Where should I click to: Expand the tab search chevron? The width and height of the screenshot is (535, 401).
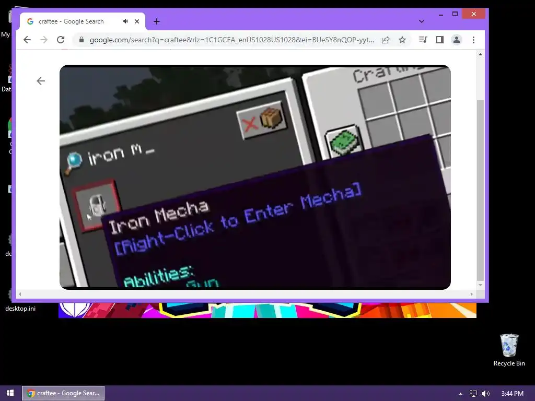pos(422,21)
